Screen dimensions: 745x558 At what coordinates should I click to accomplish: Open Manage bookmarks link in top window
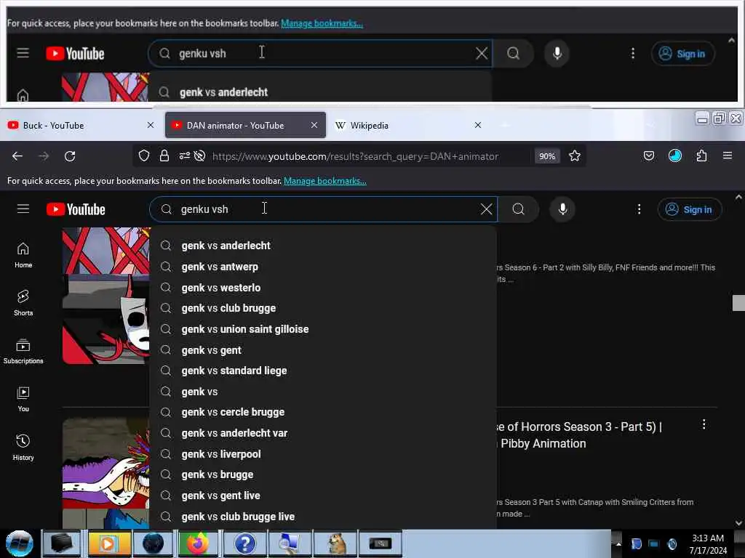[322, 23]
